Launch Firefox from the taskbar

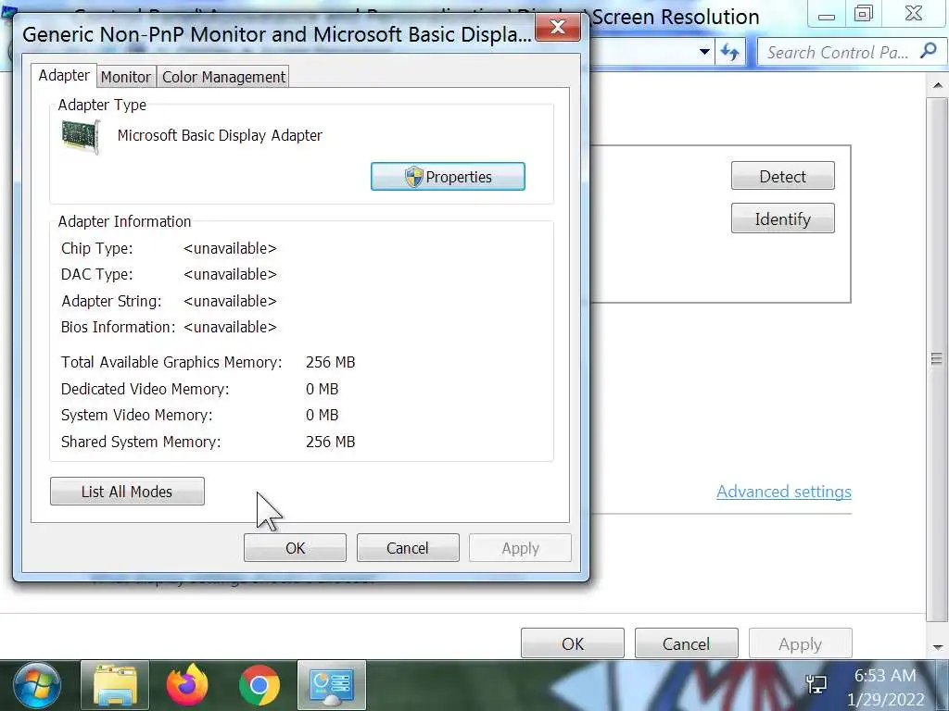pyautogui.click(x=187, y=685)
